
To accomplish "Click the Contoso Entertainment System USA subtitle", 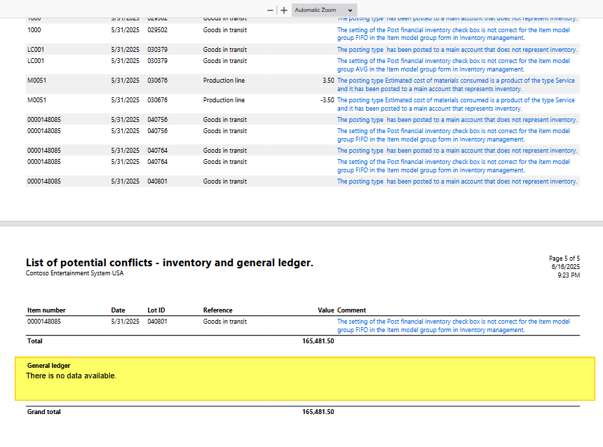I will click(74, 273).
